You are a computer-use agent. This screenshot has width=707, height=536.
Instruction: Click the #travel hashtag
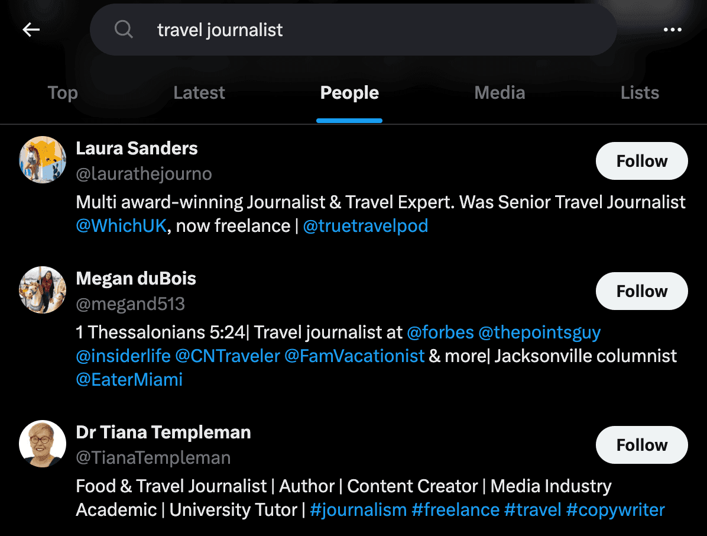click(533, 509)
